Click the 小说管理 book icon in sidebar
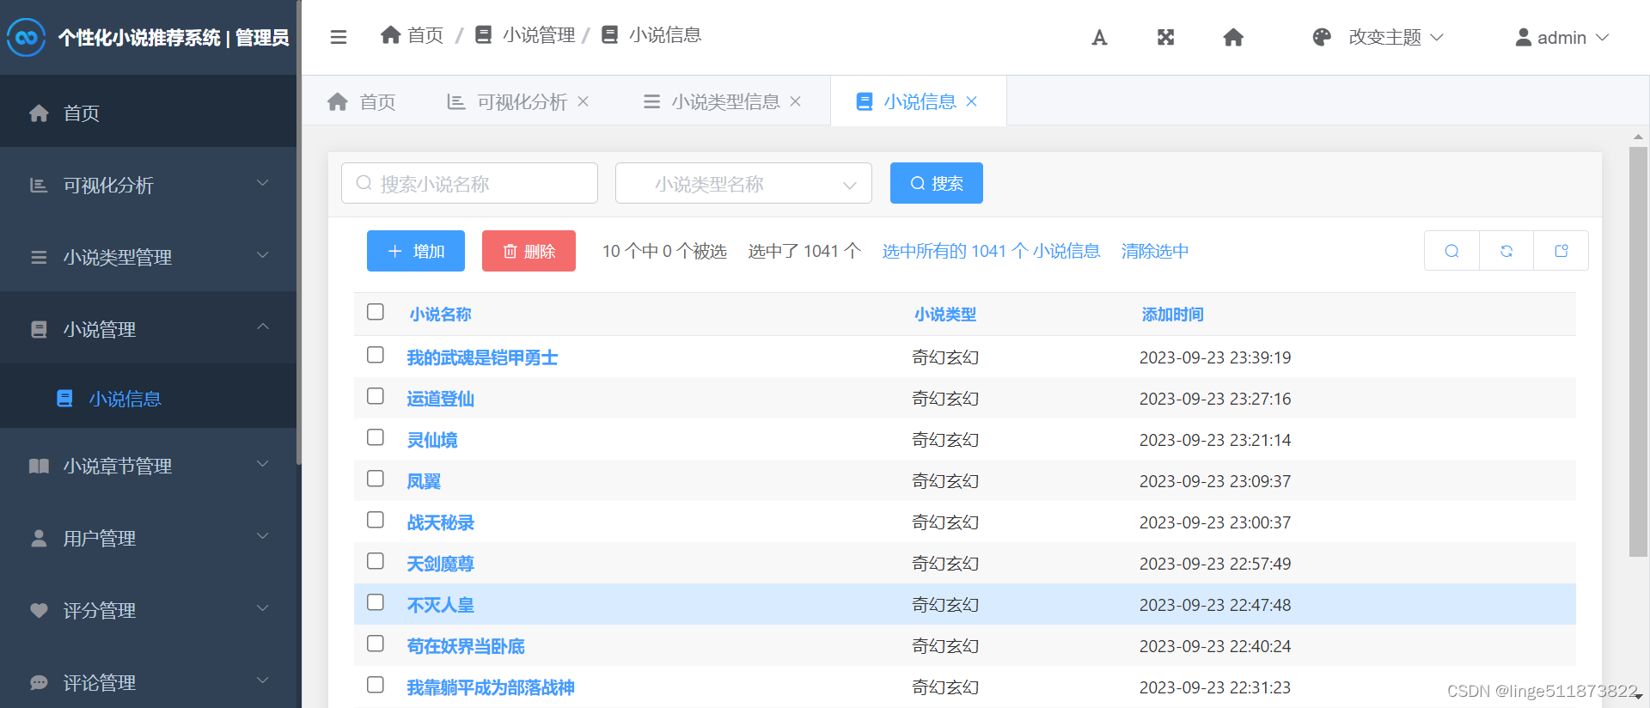This screenshot has width=1650, height=708. pyautogui.click(x=39, y=329)
